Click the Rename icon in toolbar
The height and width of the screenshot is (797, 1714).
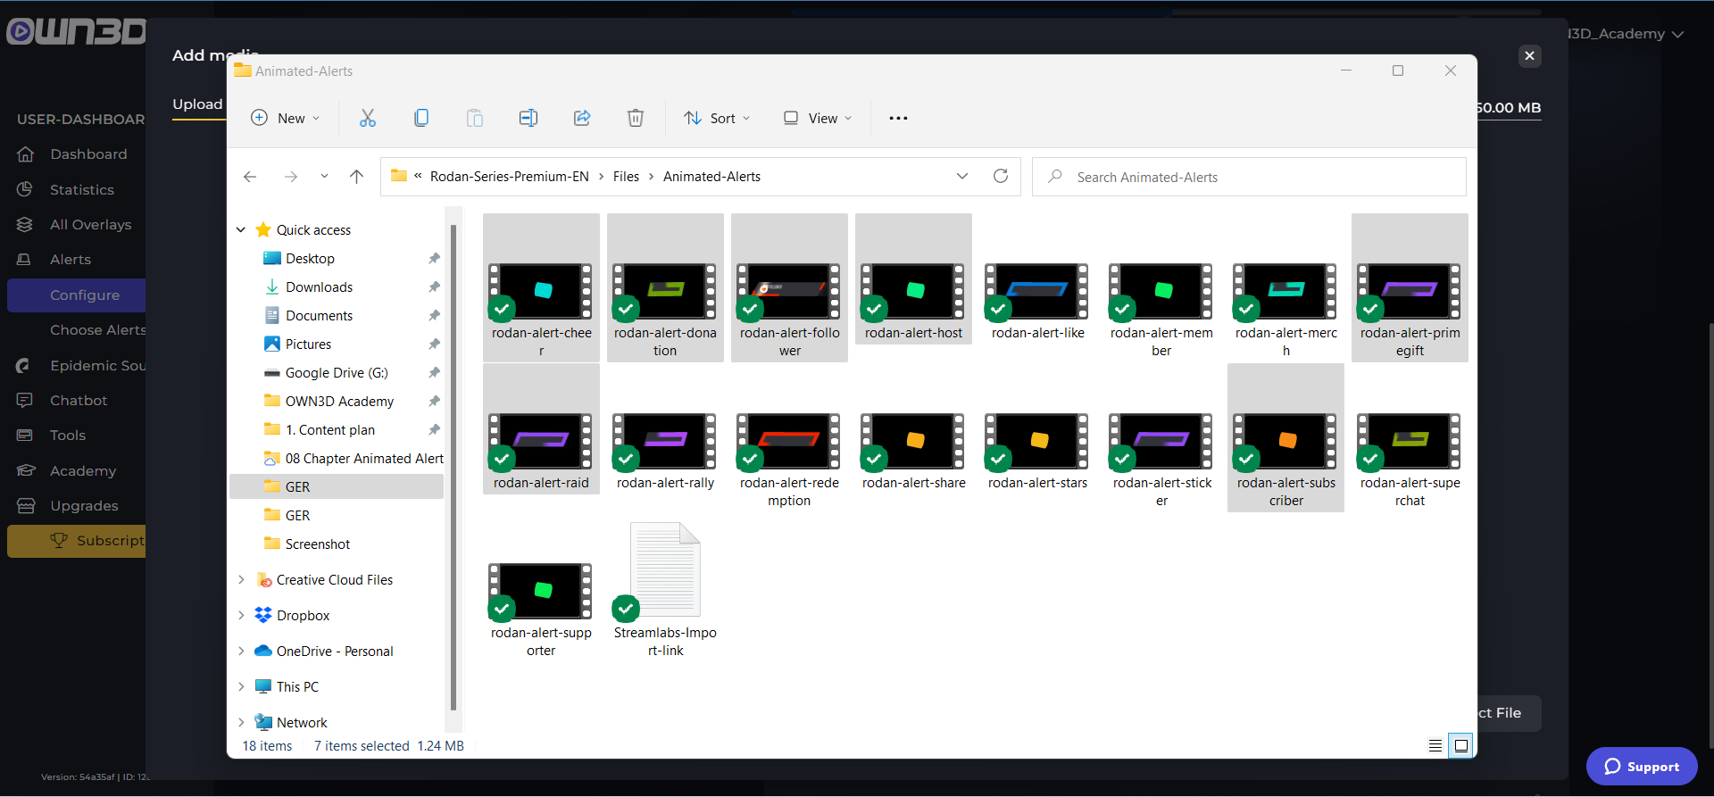click(x=528, y=118)
